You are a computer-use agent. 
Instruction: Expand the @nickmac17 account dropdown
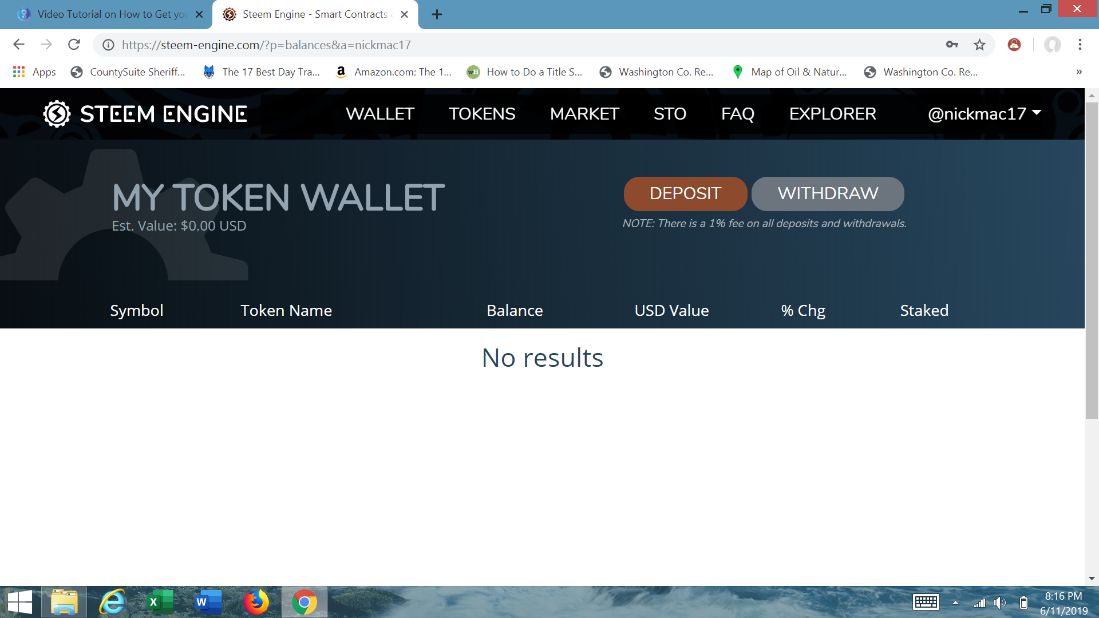click(x=984, y=114)
